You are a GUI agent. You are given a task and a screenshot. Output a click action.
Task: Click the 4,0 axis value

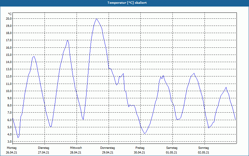click(10, 134)
